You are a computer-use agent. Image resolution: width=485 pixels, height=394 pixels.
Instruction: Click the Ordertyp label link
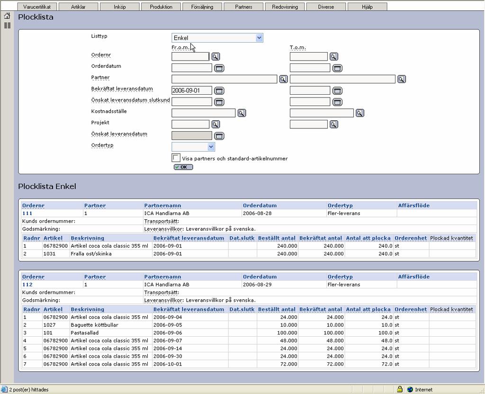click(102, 145)
